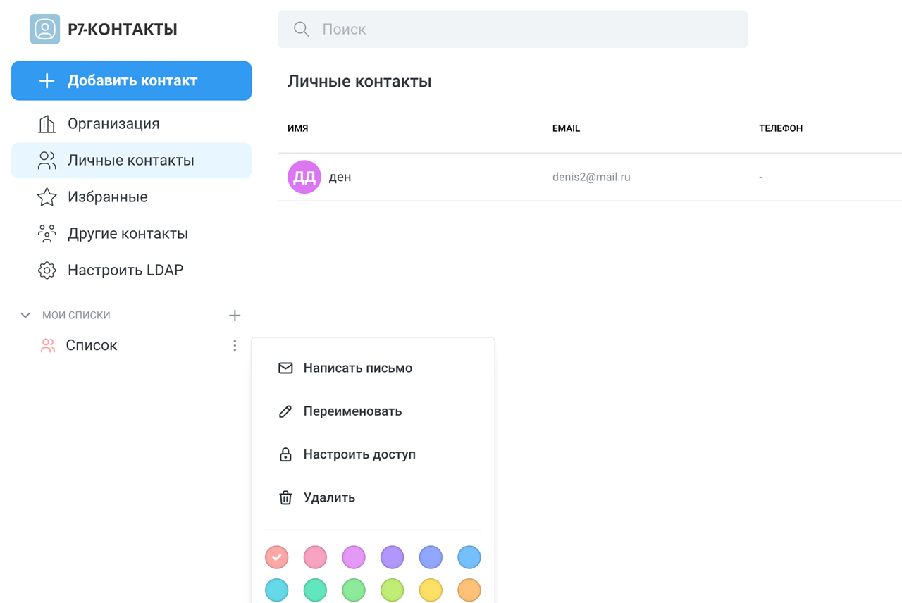
Task: Collapse the Мои списки section chevron
Action: pos(25,316)
